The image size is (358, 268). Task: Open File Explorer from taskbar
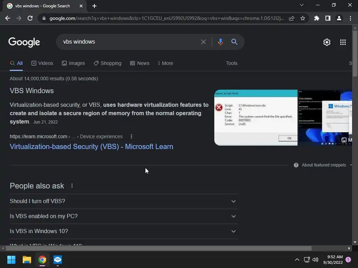27,260
